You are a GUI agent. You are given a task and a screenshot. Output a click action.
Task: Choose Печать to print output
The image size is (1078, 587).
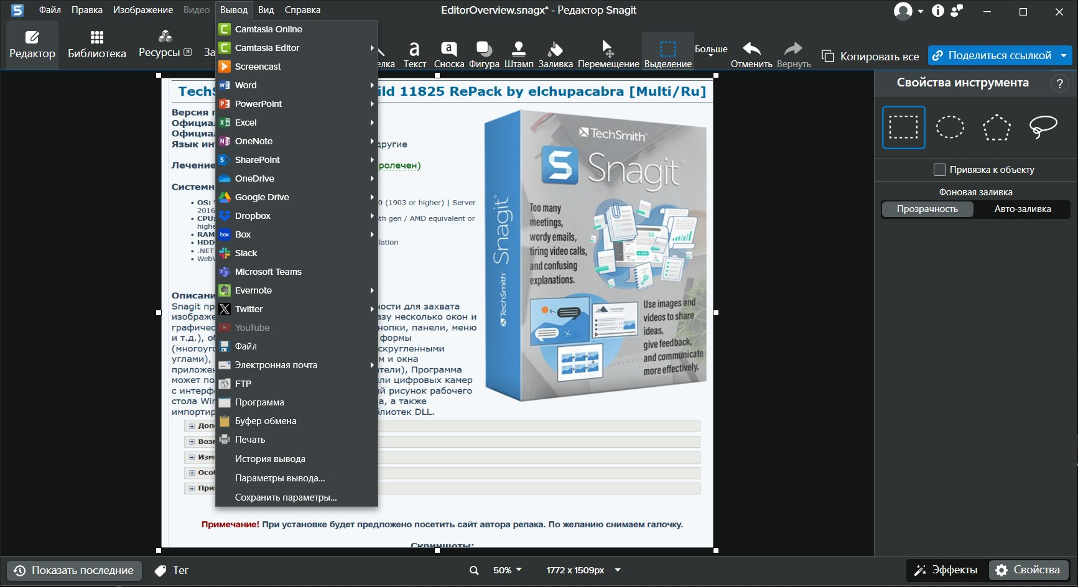click(x=297, y=440)
